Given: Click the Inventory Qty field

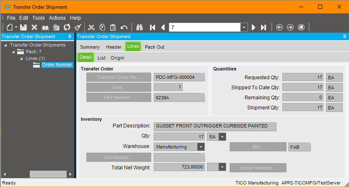Looking at the screenshot, I should (179, 137).
